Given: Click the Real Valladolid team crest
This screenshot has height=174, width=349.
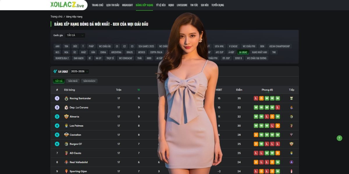Looking at the screenshot, I should click(x=66, y=162).
